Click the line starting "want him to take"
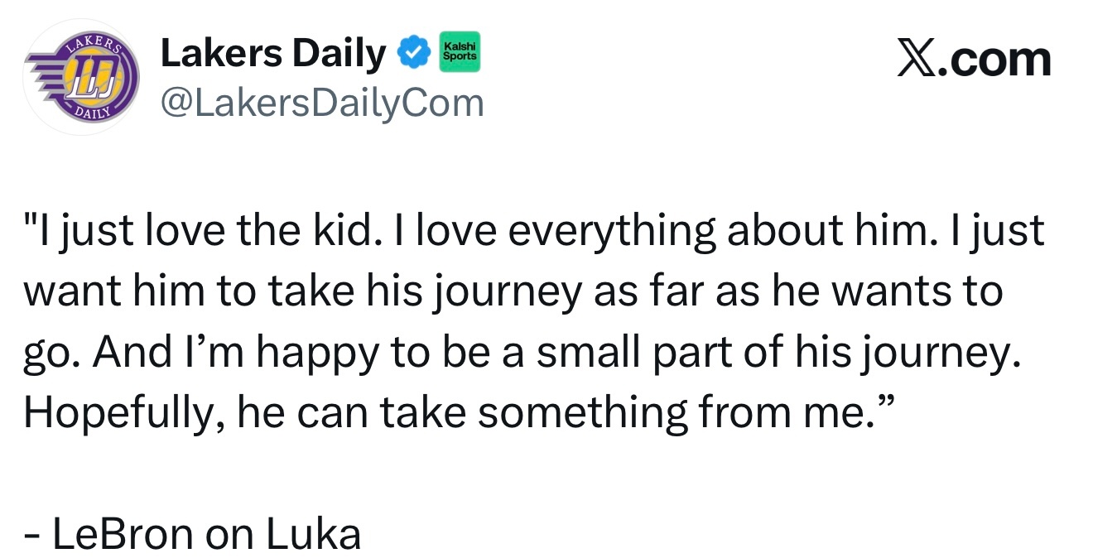 (513, 291)
